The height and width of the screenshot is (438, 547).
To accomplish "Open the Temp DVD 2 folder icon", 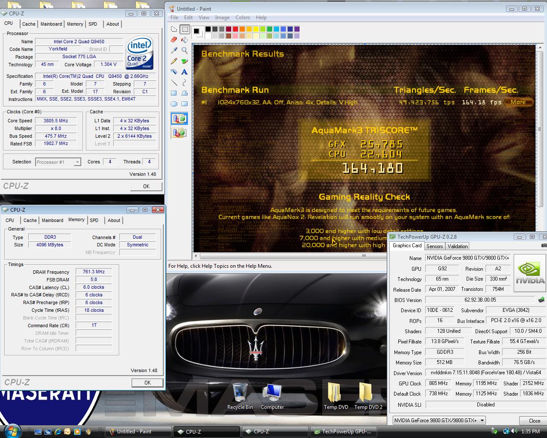I will [x=368, y=396].
